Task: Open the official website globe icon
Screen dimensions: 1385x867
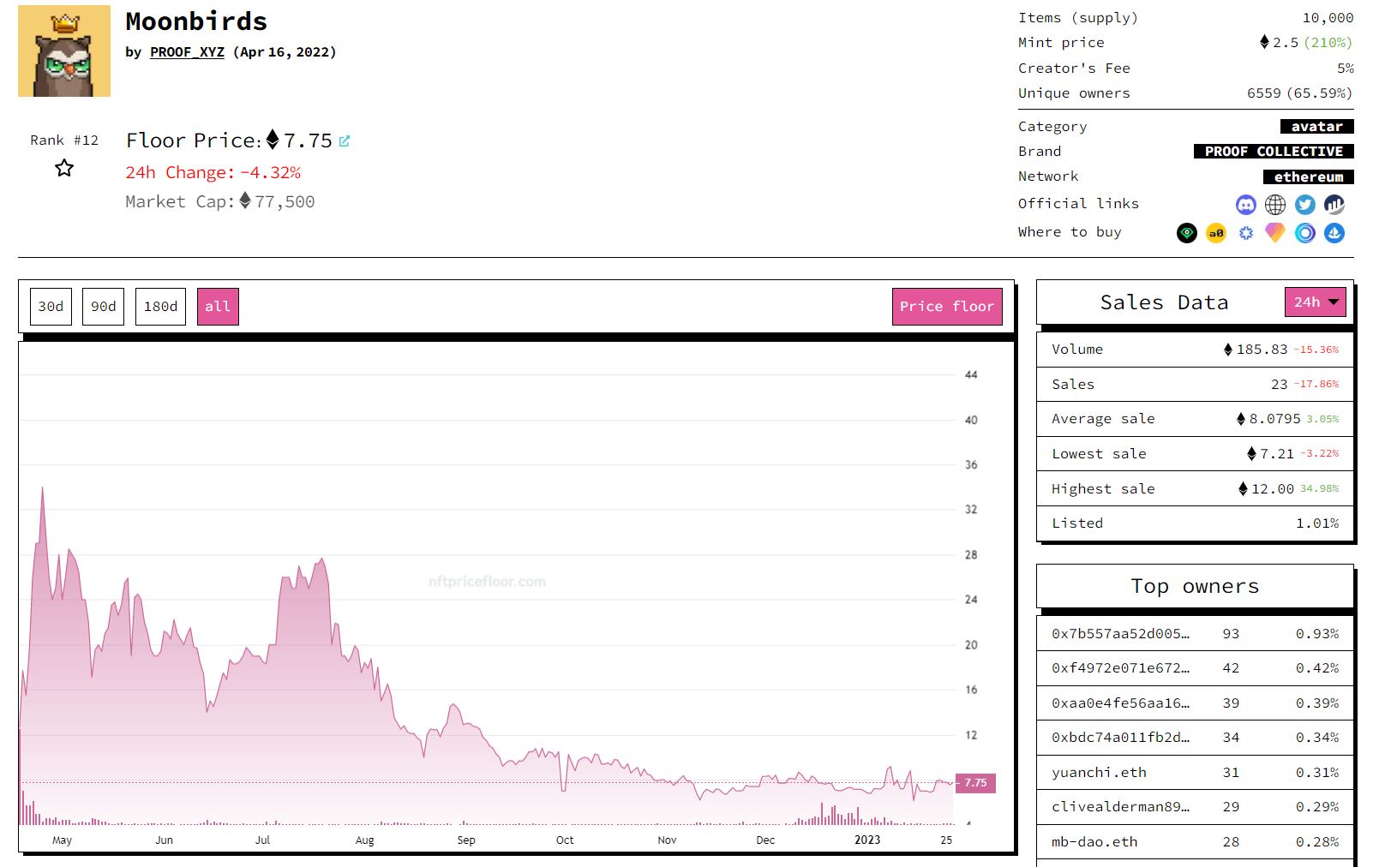Action: 1275,205
